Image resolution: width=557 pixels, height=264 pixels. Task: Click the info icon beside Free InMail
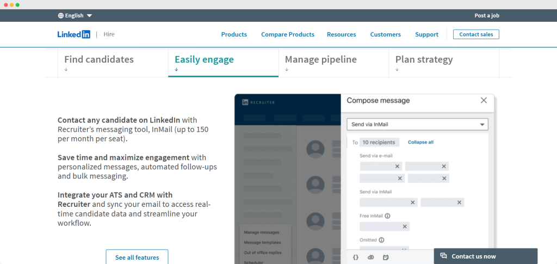click(387, 216)
